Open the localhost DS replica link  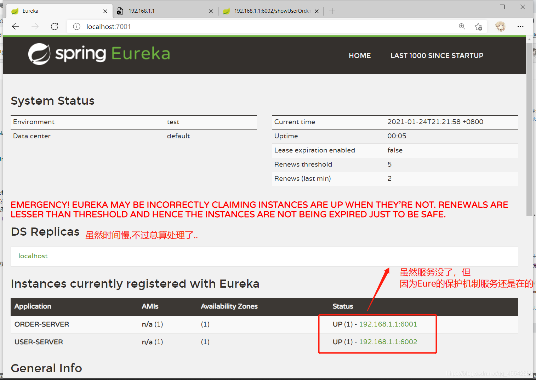33,256
